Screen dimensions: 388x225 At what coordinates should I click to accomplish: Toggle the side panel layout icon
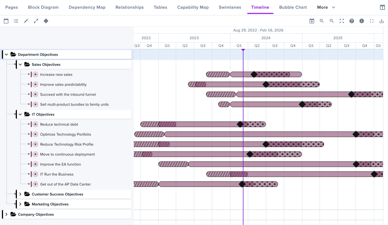382,7
